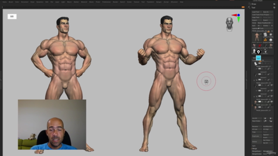Select the Extract tool thumbnail in tool grid
Viewport: 278px width, 156px height.
(x=265, y=46)
